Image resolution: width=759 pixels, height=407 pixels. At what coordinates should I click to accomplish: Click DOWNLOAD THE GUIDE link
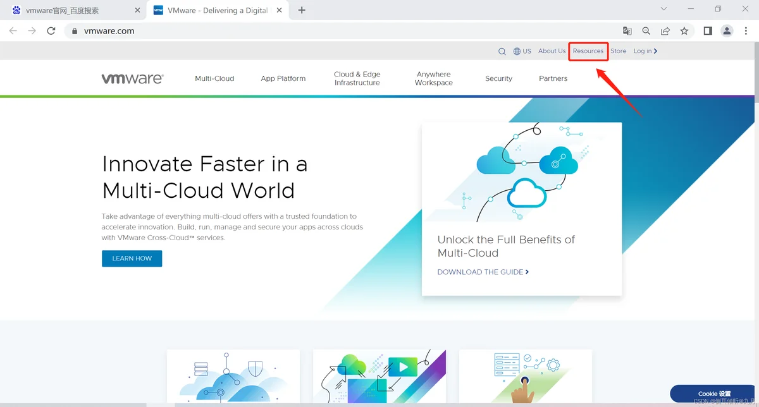pyautogui.click(x=483, y=272)
